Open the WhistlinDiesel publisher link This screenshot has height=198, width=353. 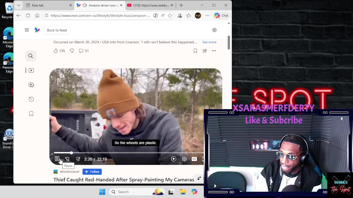coord(69,172)
